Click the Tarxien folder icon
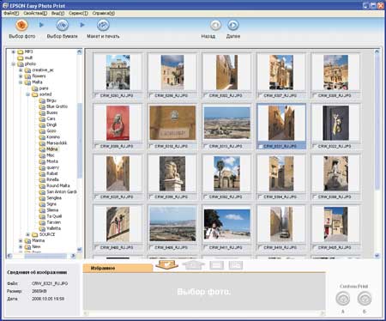The height and width of the screenshot is (321, 386). pos(42,222)
